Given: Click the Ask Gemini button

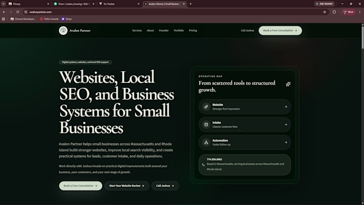Looking at the screenshot, I should pyautogui.click(x=324, y=4).
